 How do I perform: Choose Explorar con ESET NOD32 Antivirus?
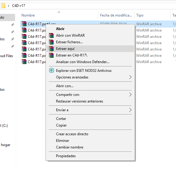(90, 71)
